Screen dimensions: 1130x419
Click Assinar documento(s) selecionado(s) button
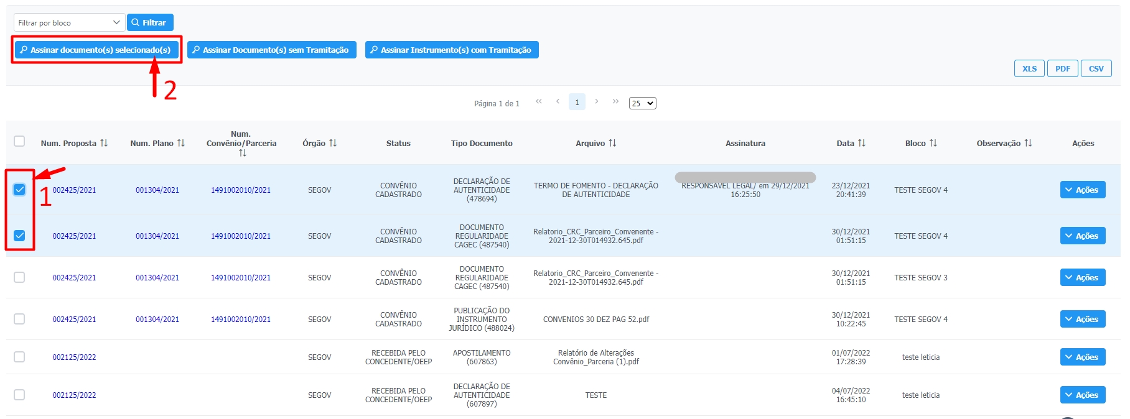(95, 50)
